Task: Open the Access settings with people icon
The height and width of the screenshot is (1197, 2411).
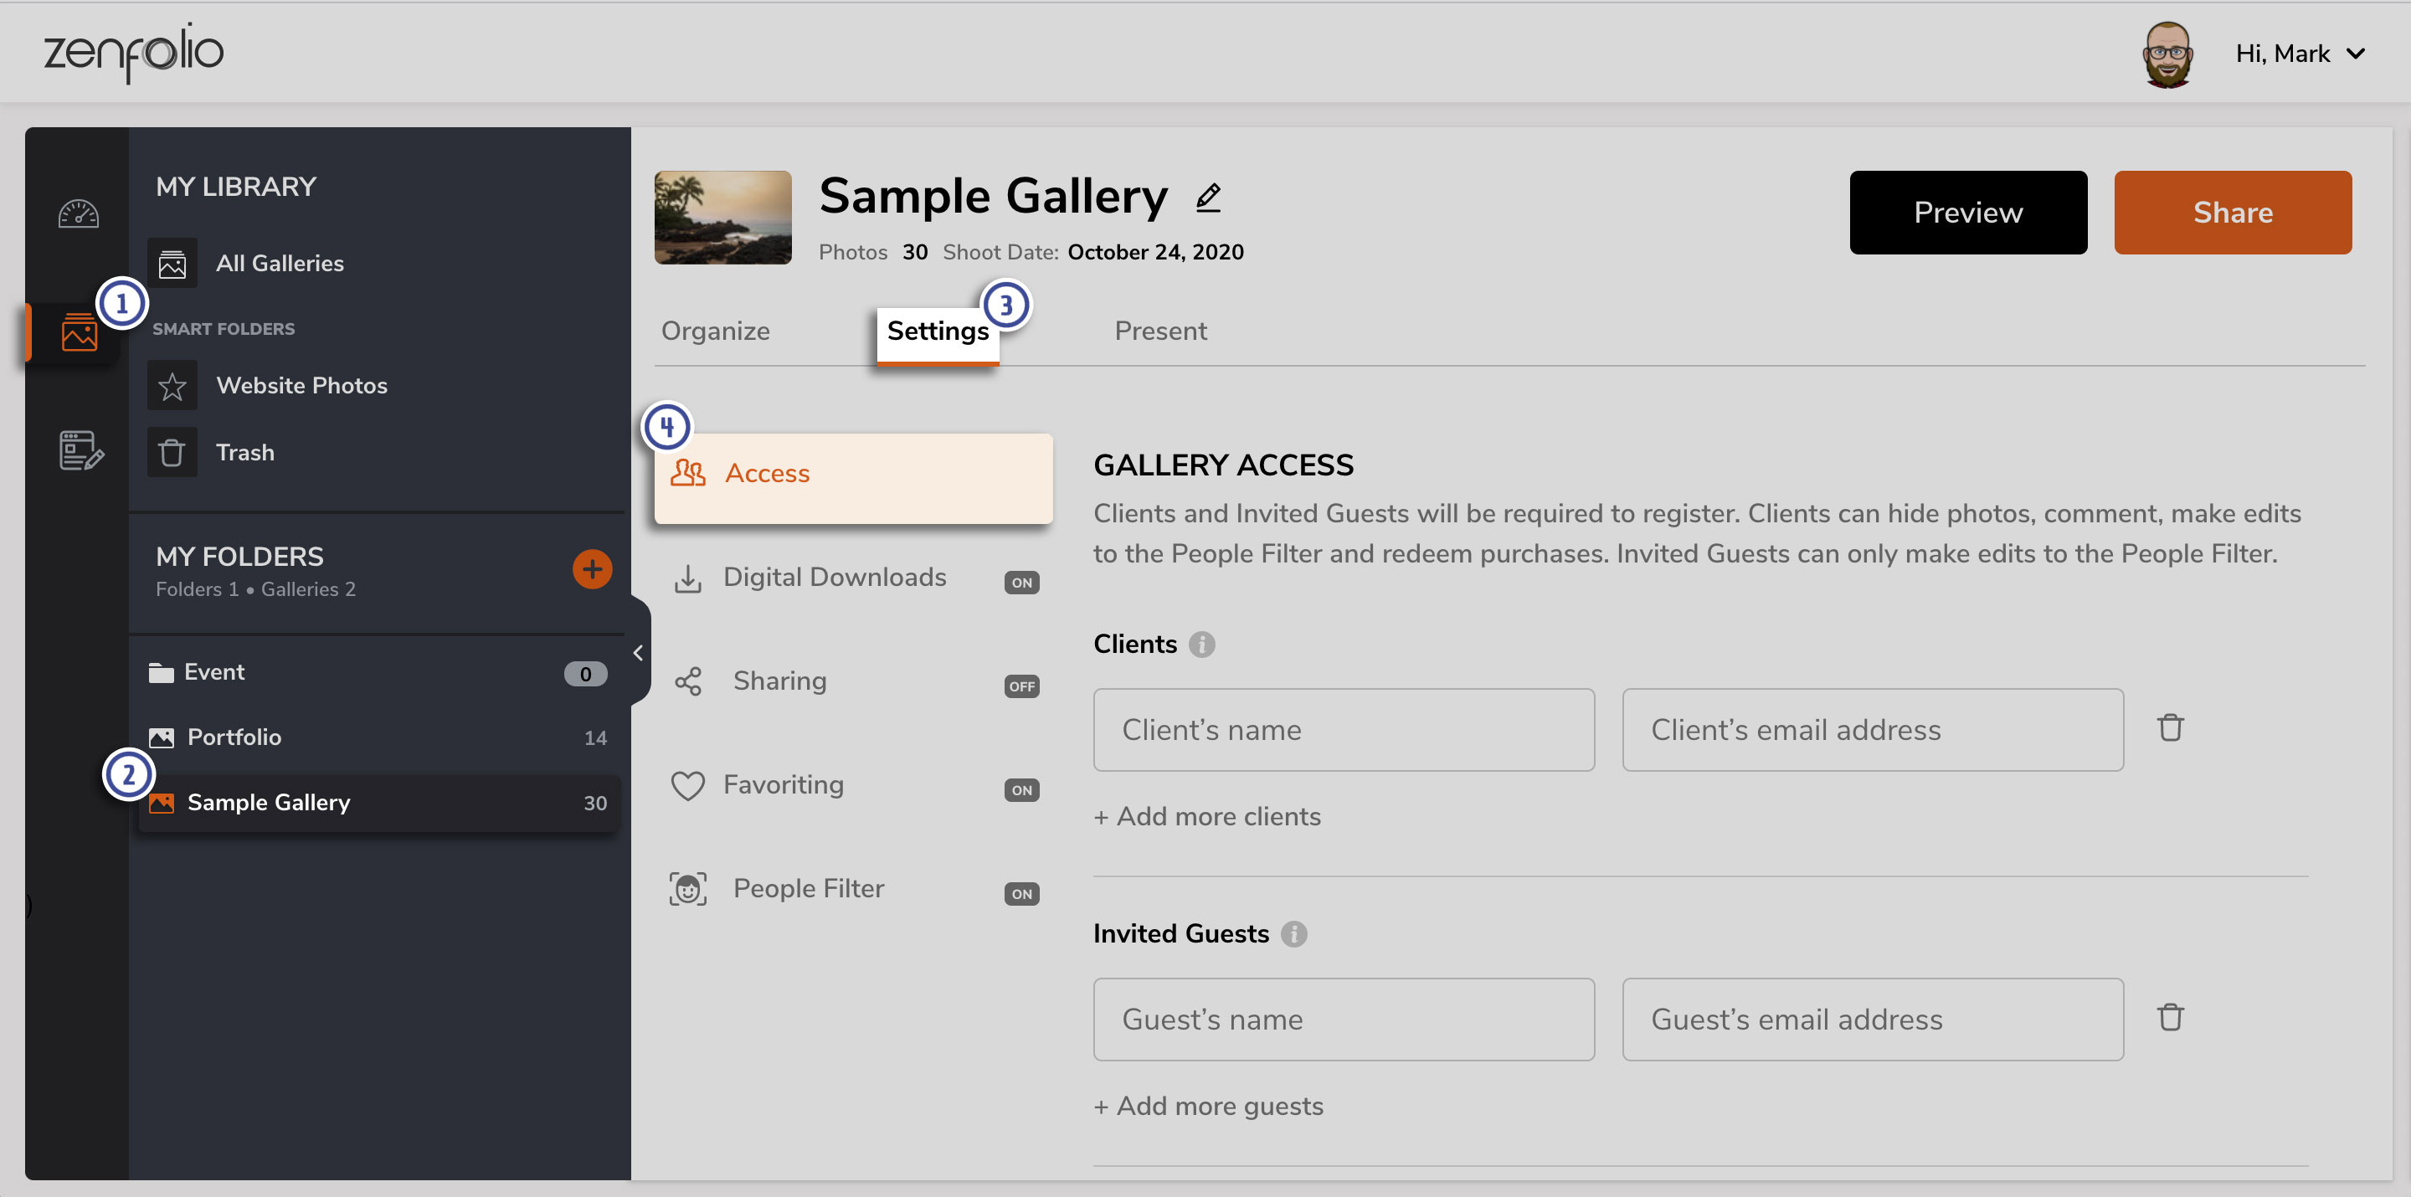Action: (688, 474)
